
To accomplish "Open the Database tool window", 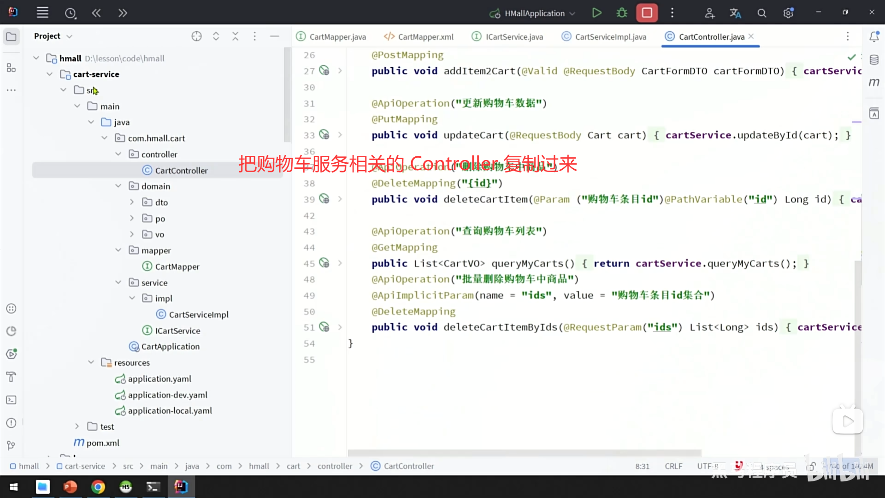I will 874,60.
